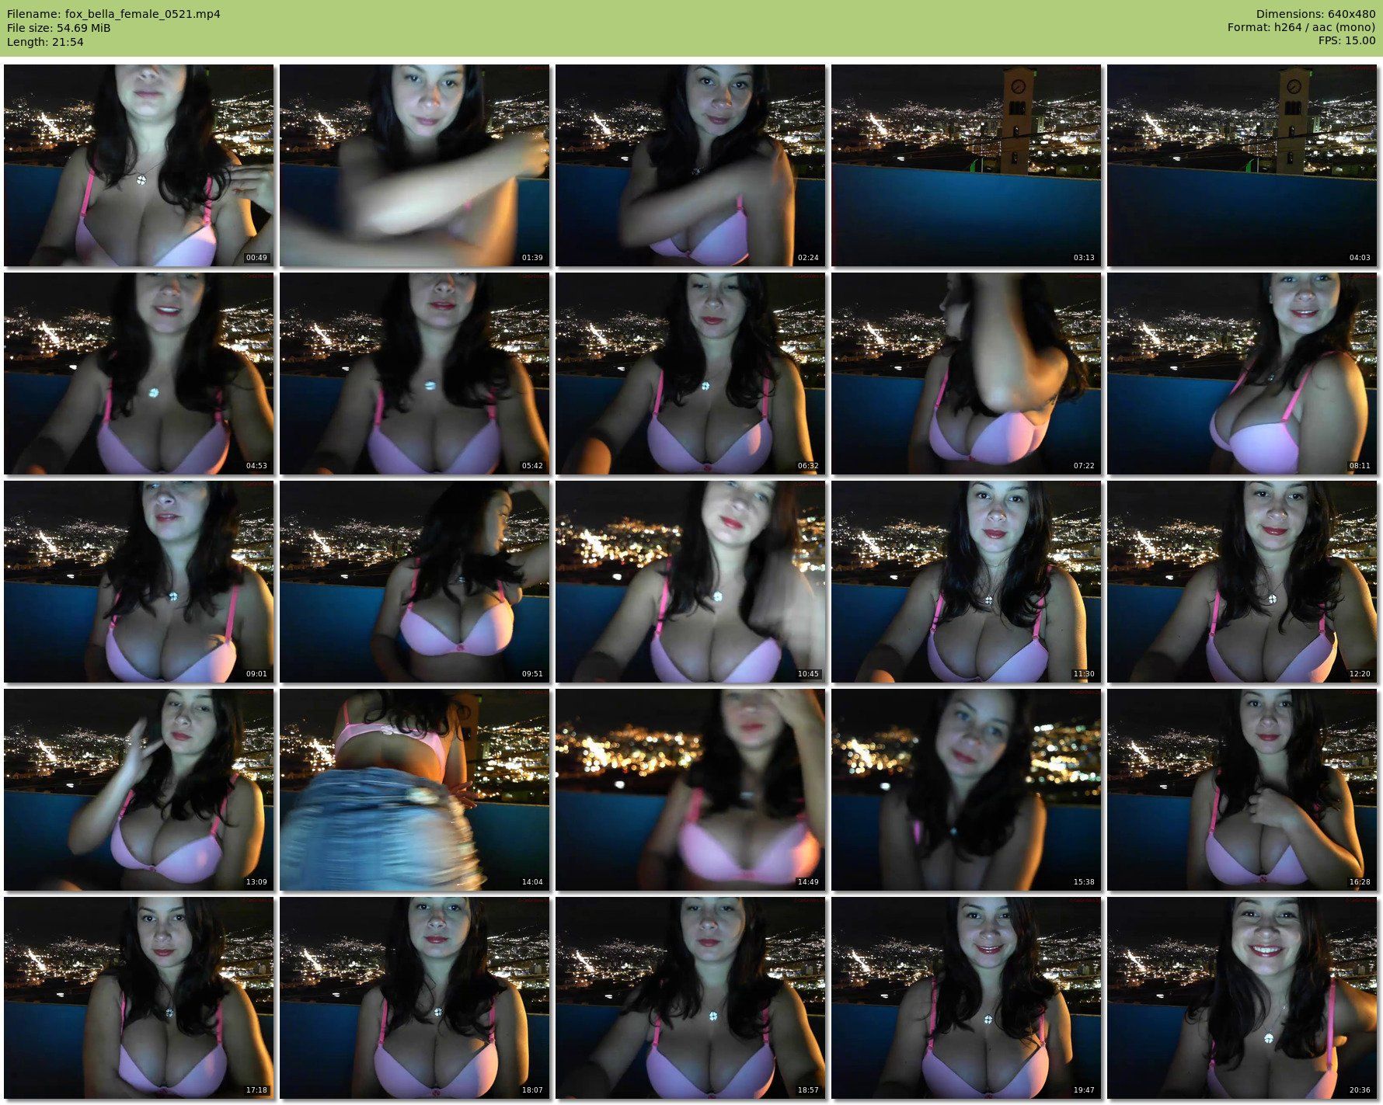This screenshot has width=1383, height=1105.
Task: Click the Length 21:54 text
Action: 45,42
